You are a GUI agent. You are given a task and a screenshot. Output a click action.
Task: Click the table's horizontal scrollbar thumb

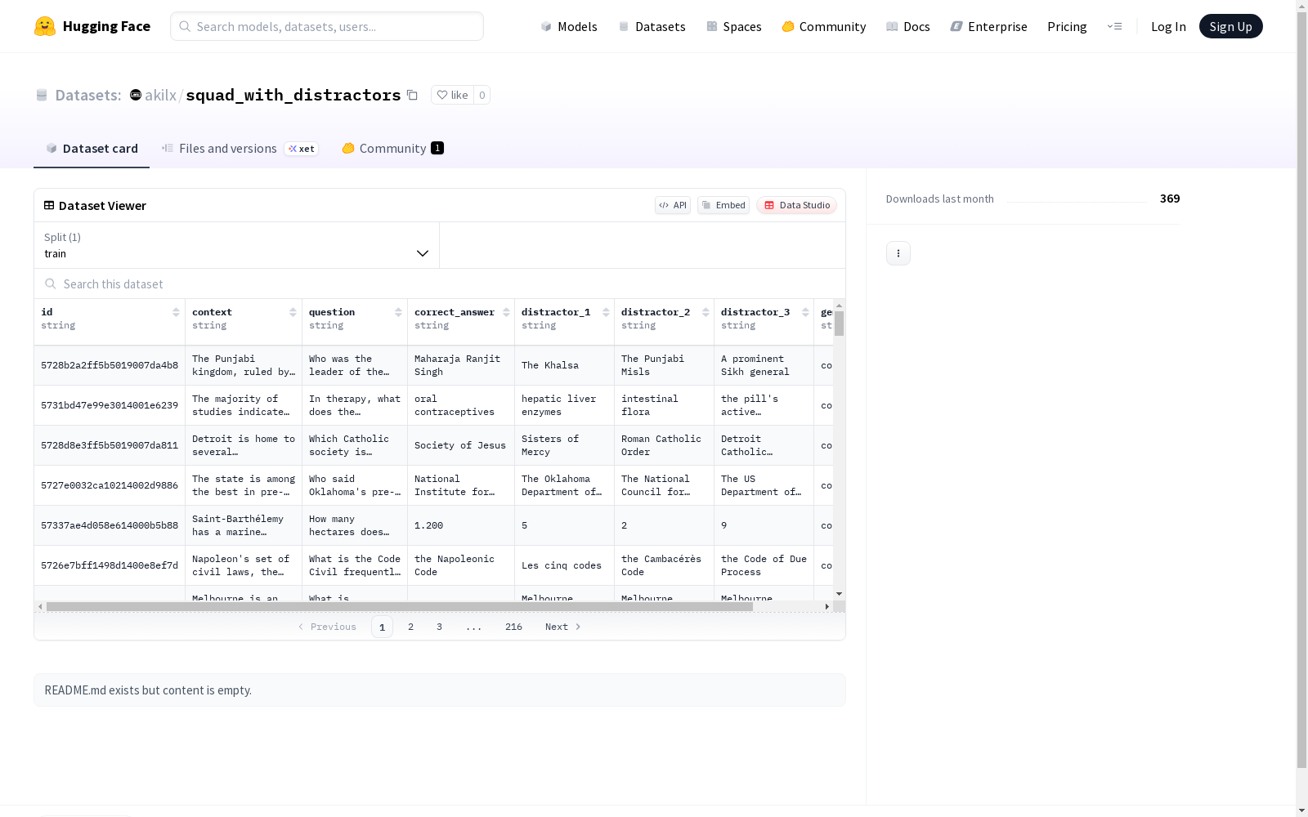coord(399,606)
